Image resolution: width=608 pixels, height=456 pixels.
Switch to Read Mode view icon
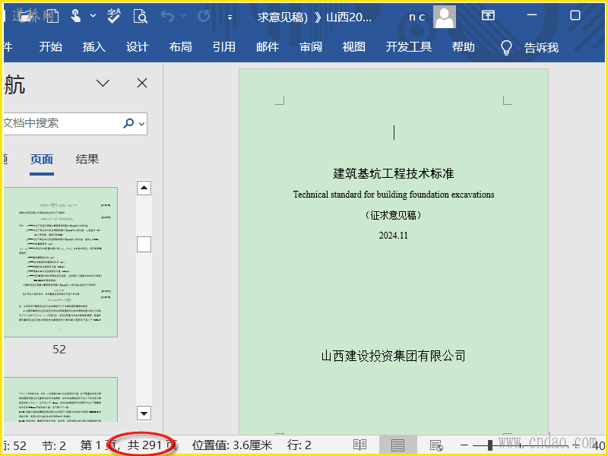[x=359, y=445]
